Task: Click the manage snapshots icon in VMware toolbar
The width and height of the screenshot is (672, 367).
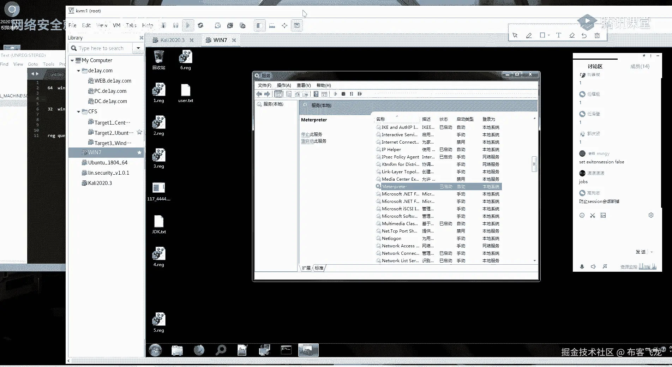Action: coord(242,25)
